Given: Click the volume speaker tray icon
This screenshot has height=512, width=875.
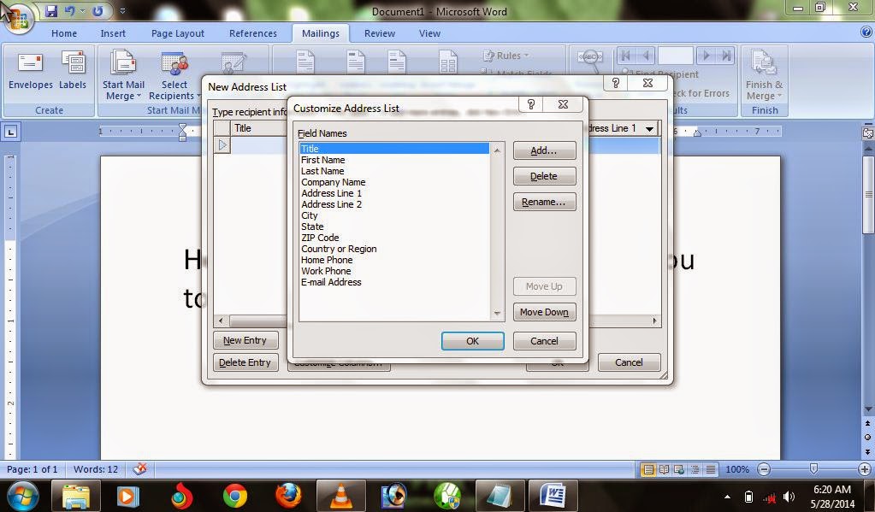Looking at the screenshot, I should [789, 497].
